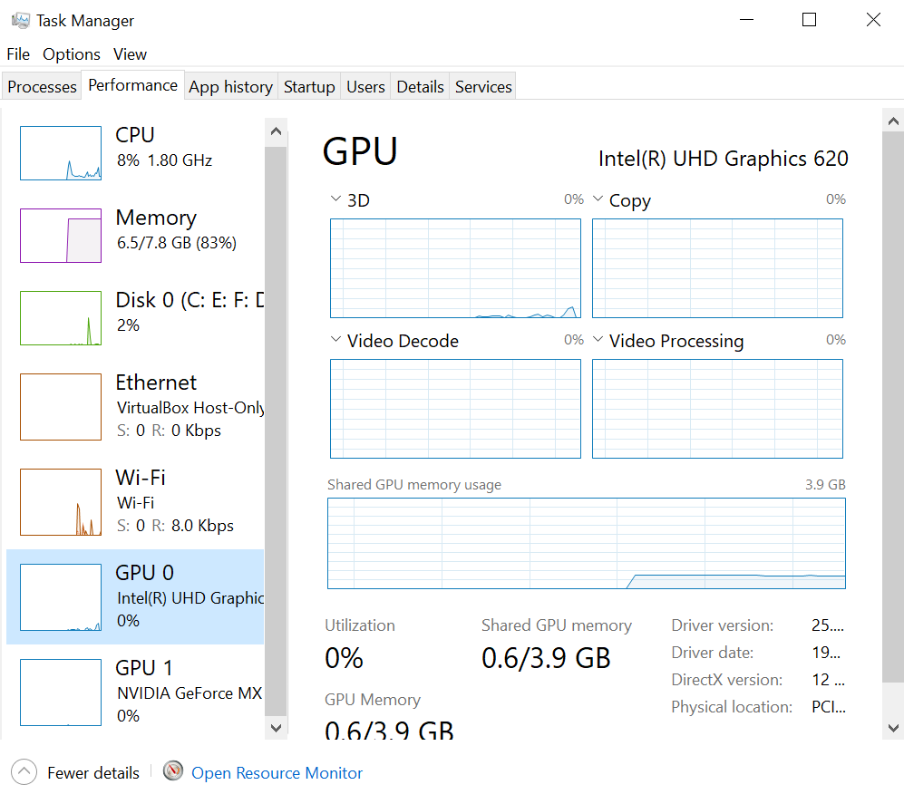Image resolution: width=904 pixels, height=804 pixels.
Task: Click the 3D engine usage graph
Action: click(455, 268)
